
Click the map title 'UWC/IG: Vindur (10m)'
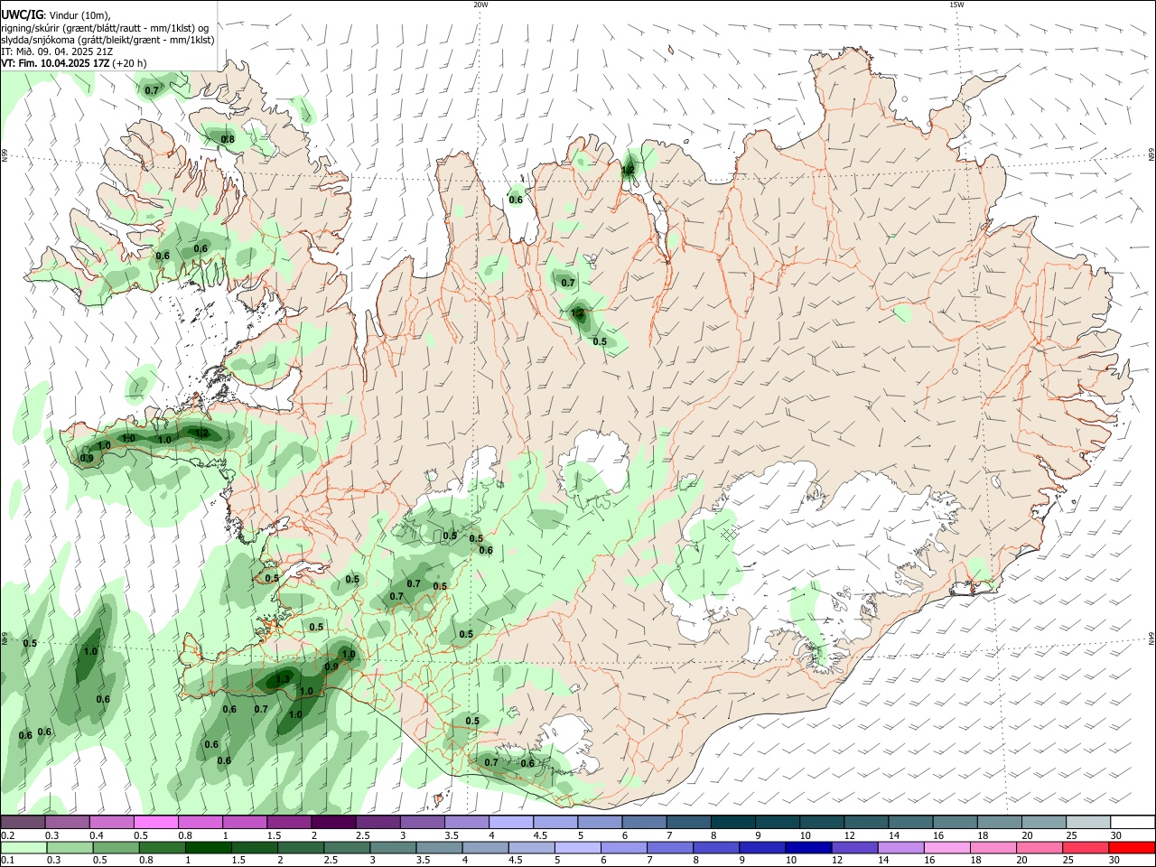55,15
